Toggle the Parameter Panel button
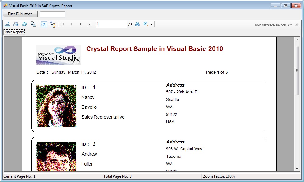 point(44,24)
